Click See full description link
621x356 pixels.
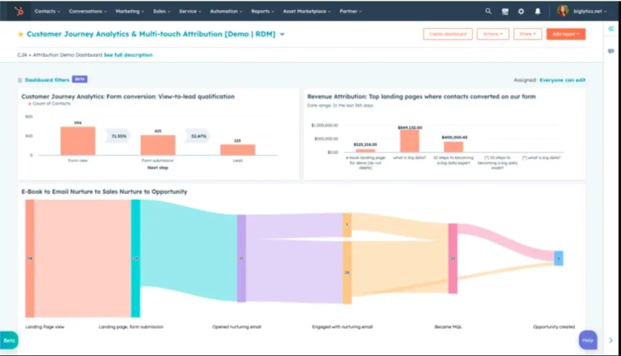(x=128, y=55)
